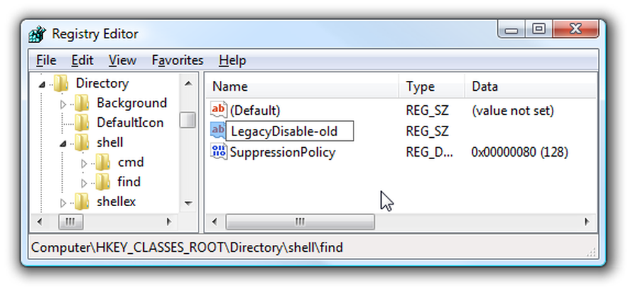Screen dimensions: 628x287
Task: Click the Background folder icon
Action: 82,103
